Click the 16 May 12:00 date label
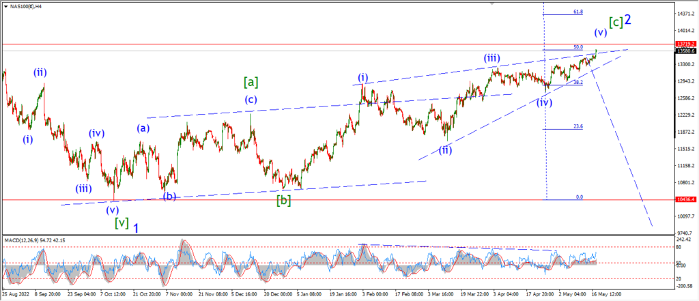The width and height of the screenshot is (699, 301). click(x=608, y=294)
